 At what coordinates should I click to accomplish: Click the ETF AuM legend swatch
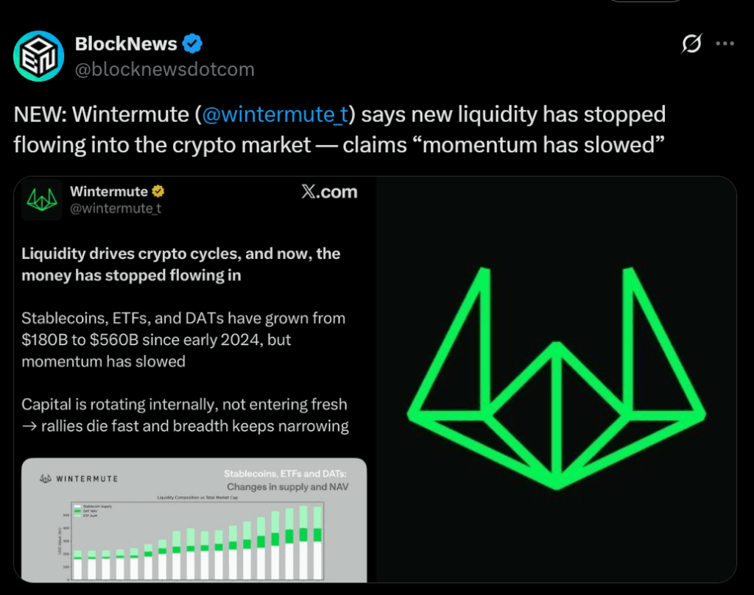pos(77,516)
